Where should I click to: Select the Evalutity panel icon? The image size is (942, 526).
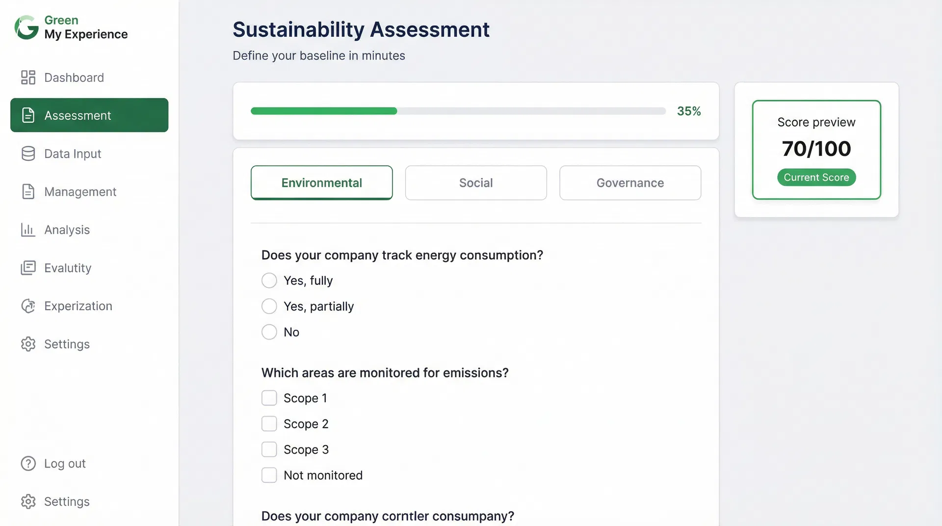(x=28, y=268)
